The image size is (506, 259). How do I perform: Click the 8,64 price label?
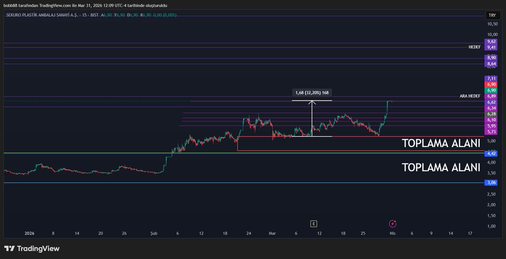point(492,64)
